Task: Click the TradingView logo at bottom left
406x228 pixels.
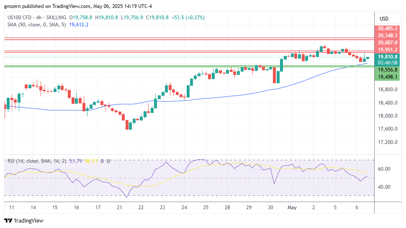Action: point(24,220)
